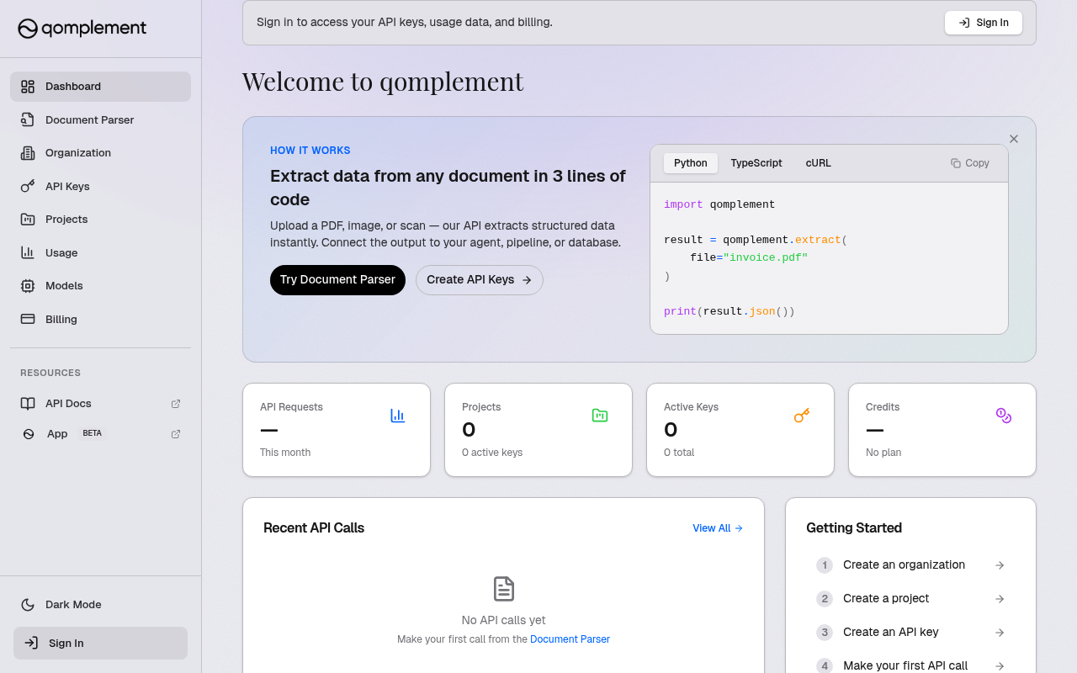Click the API Requests stat card
Image resolution: width=1077 pixels, height=673 pixels.
(337, 430)
